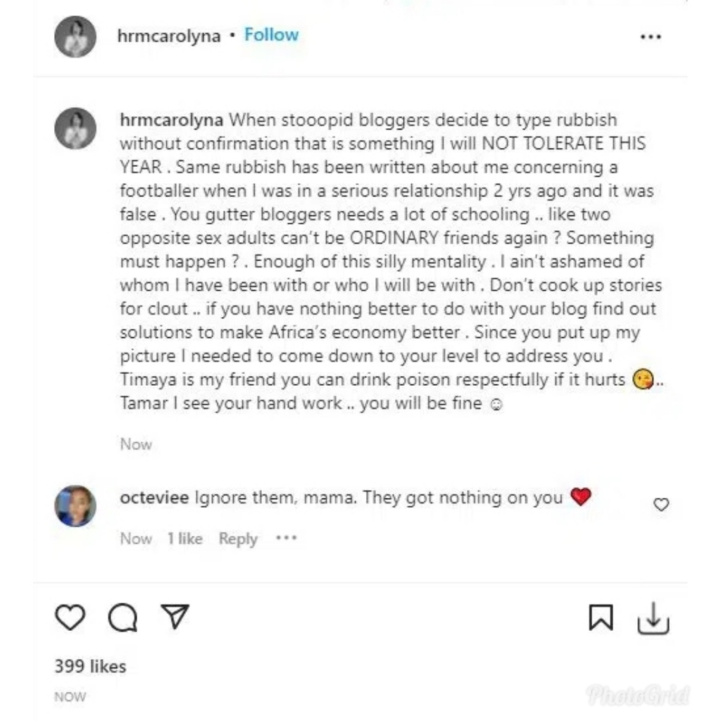Open post options three-dot menu
The height and width of the screenshot is (721, 721).
point(651,37)
